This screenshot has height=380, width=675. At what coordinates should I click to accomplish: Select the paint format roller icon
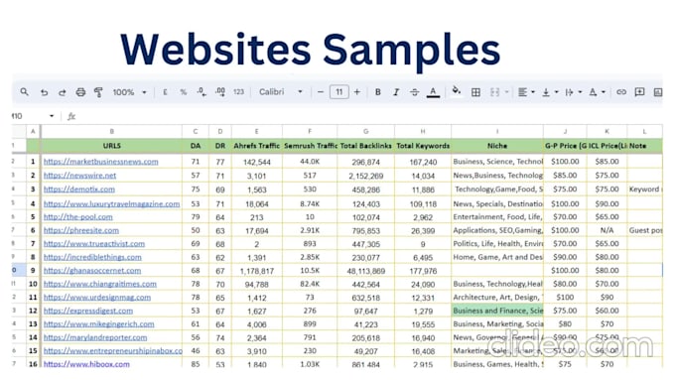pos(98,92)
